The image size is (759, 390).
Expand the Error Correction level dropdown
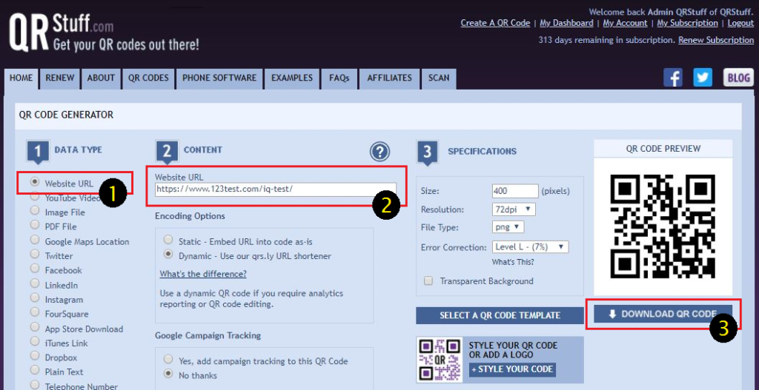tap(530, 246)
